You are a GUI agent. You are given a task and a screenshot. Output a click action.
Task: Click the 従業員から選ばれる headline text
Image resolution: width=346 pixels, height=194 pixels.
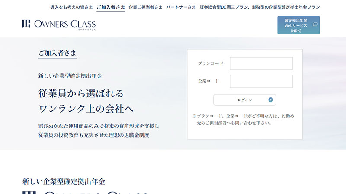pos(81,93)
